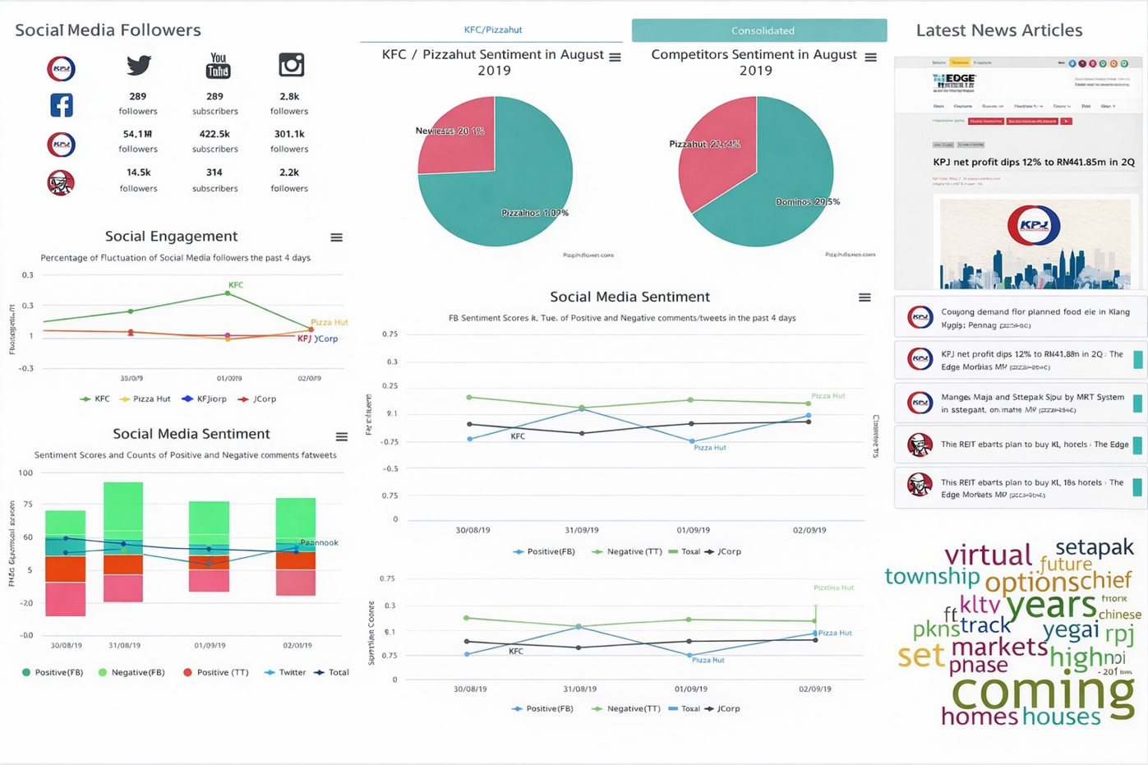Toggle KFC series in Social Engagement legend
This screenshot has height=765, width=1148.
tap(95, 399)
